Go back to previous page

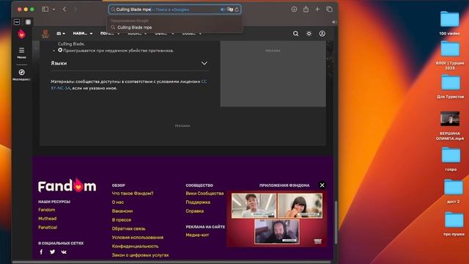pyautogui.click(x=64, y=10)
